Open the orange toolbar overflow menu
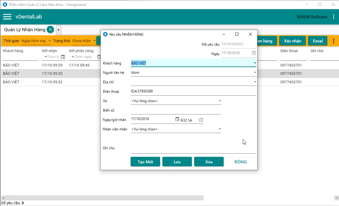Viewport: 339px width, 206px height. pos(334,41)
